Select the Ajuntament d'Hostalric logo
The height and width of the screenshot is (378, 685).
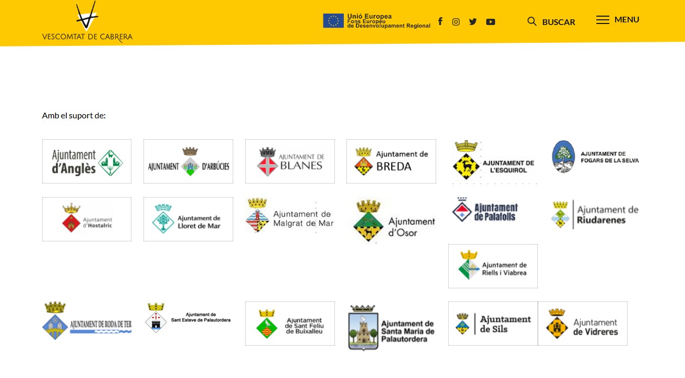point(87,220)
